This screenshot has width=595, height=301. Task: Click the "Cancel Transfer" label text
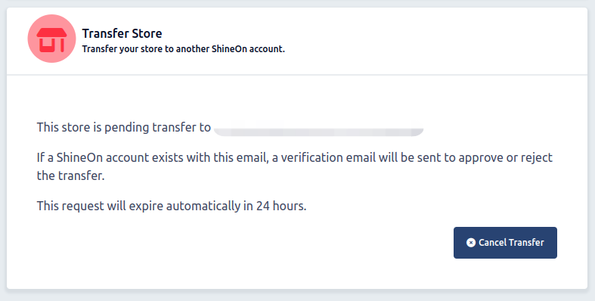click(x=511, y=243)
